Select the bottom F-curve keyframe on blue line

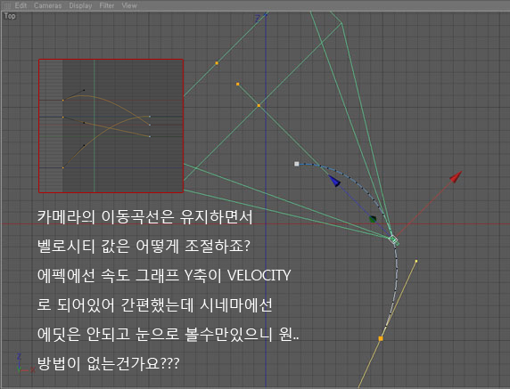(x=63, y=168)
